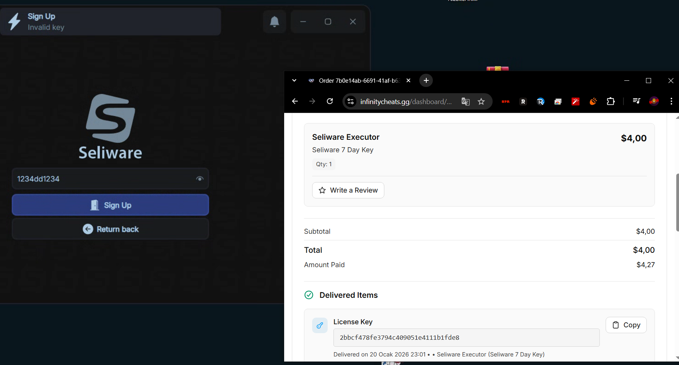Click the "Seliware 7 Day Key" text
The width and height of the screenshot is (679, 365).
click(x=343, y=150)
